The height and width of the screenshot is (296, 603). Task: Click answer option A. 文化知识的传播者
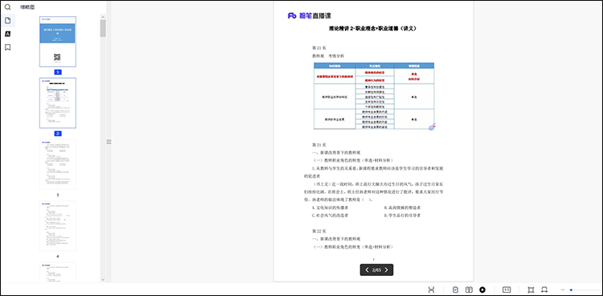pyautogui.click(x=330, y=208)
